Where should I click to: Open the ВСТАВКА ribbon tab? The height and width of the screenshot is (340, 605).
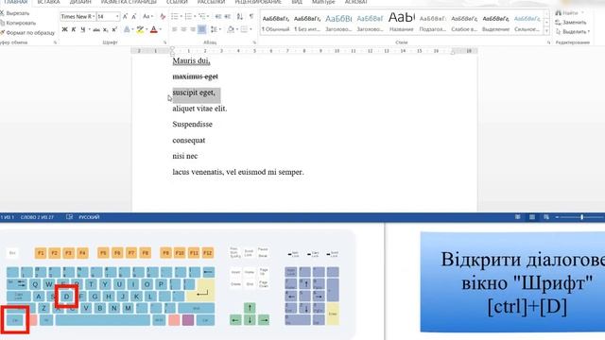point(48,2)
